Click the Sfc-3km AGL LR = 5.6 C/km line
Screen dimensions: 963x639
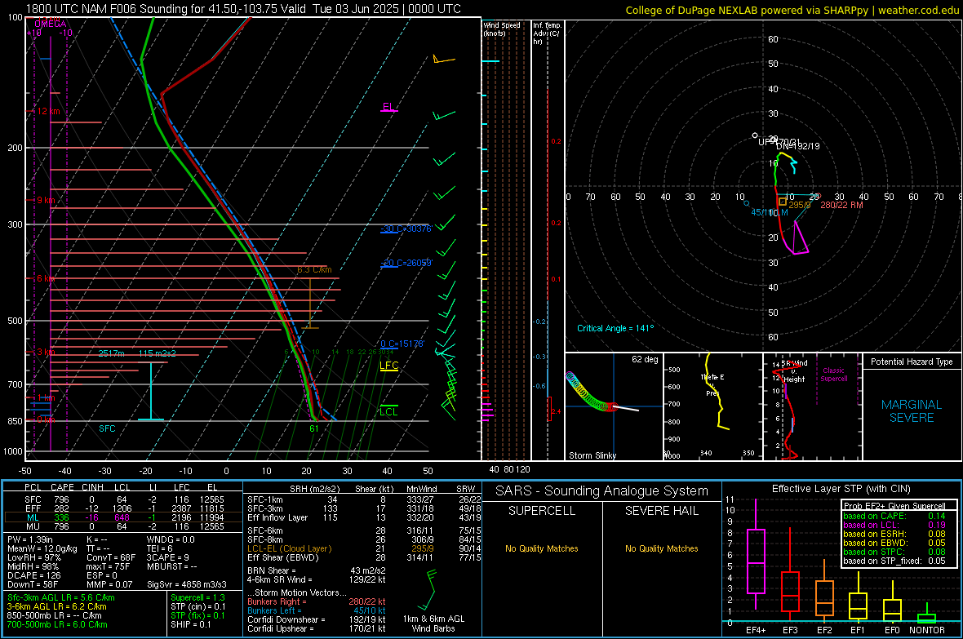[x=61, y=597]
